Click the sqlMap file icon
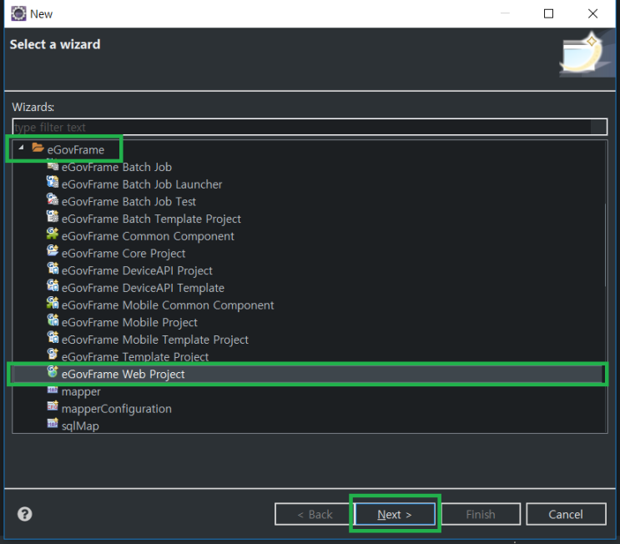The image size is (620, 544). pyautogui.click(x=53, y=424)
